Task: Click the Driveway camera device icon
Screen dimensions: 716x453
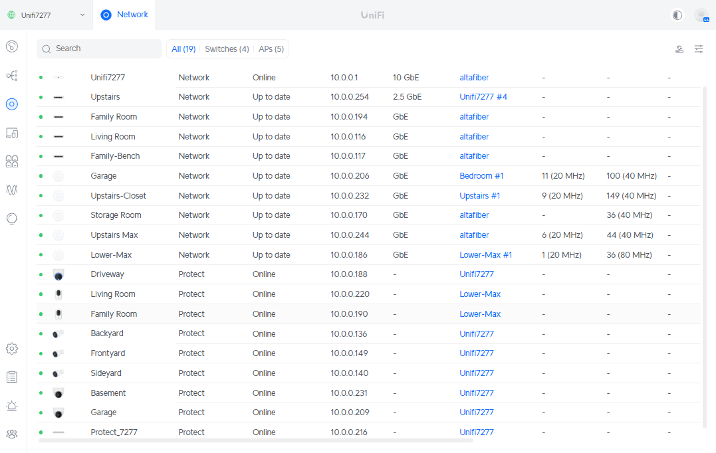Action: (59, 274)
